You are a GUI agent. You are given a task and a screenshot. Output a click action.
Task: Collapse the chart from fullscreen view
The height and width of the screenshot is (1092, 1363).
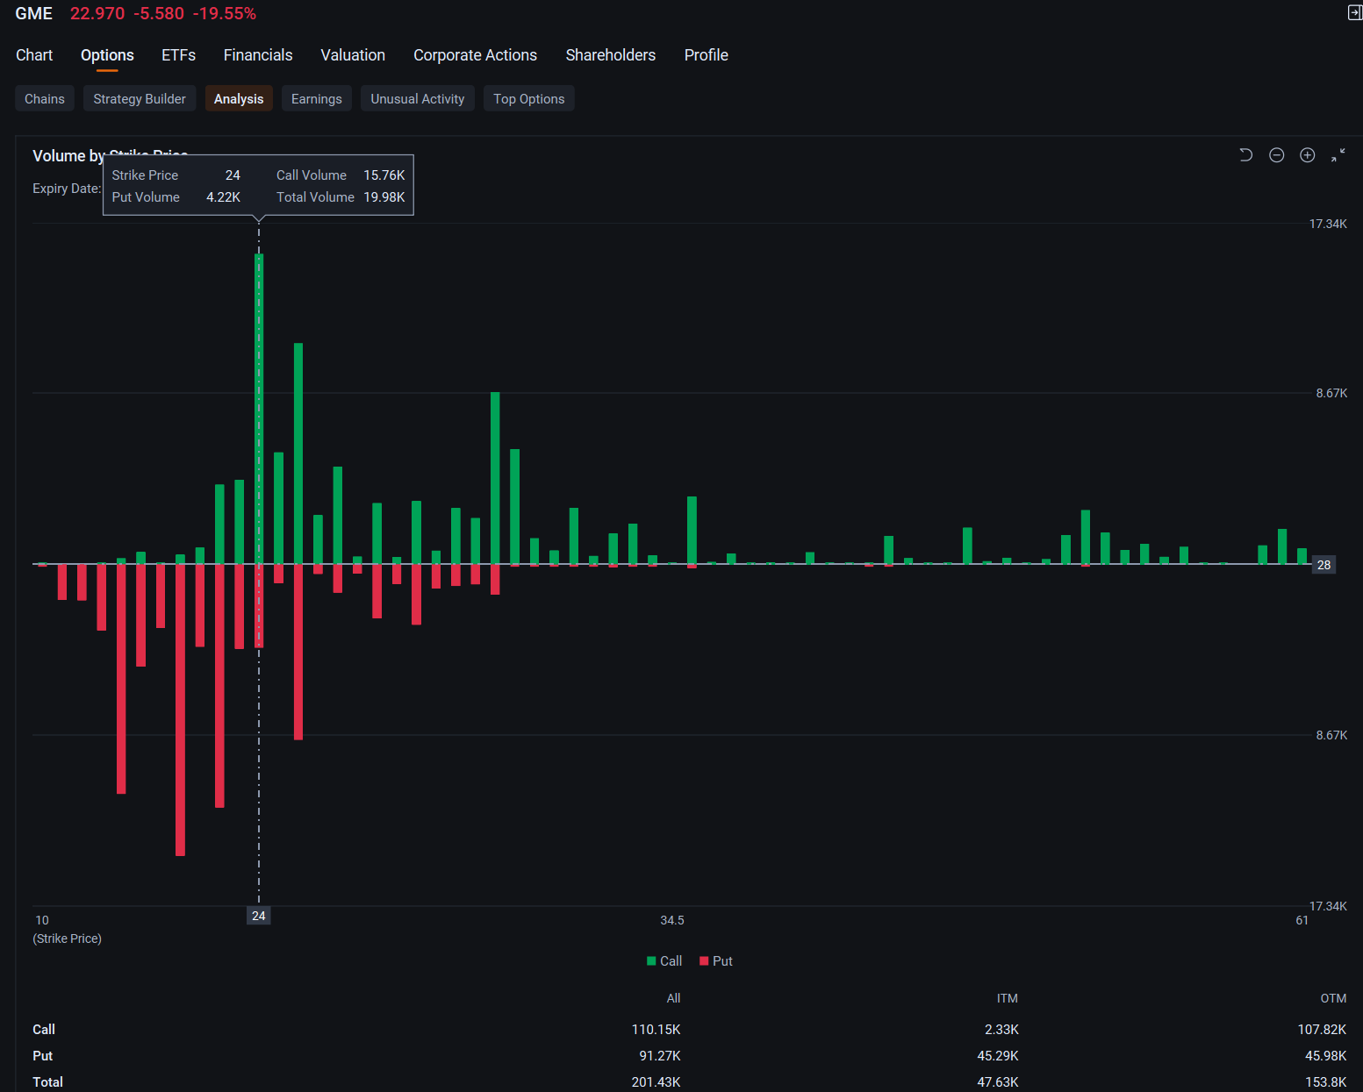tap(1338, 155)
